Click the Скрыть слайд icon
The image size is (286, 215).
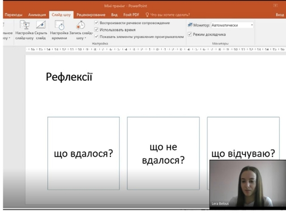pyautogui.click(x=41, y=26)
